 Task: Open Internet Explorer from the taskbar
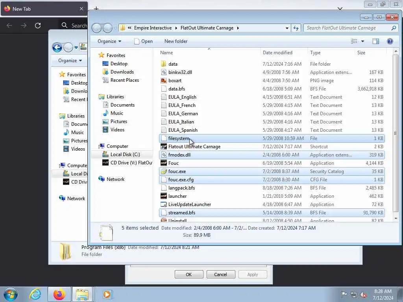point(35,294)
